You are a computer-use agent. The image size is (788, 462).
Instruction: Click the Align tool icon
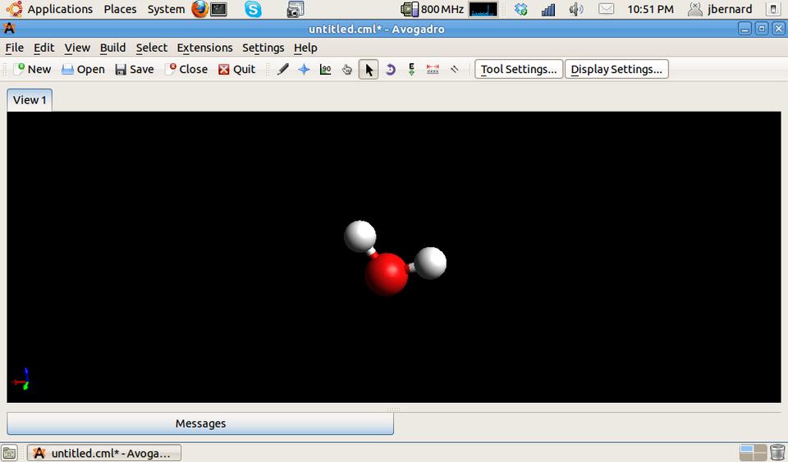tap(454, 70)
